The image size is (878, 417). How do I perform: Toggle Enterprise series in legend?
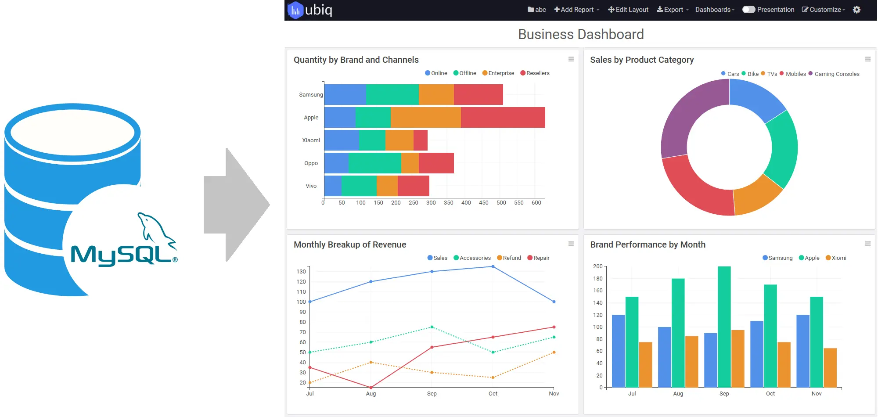point(498,73)
